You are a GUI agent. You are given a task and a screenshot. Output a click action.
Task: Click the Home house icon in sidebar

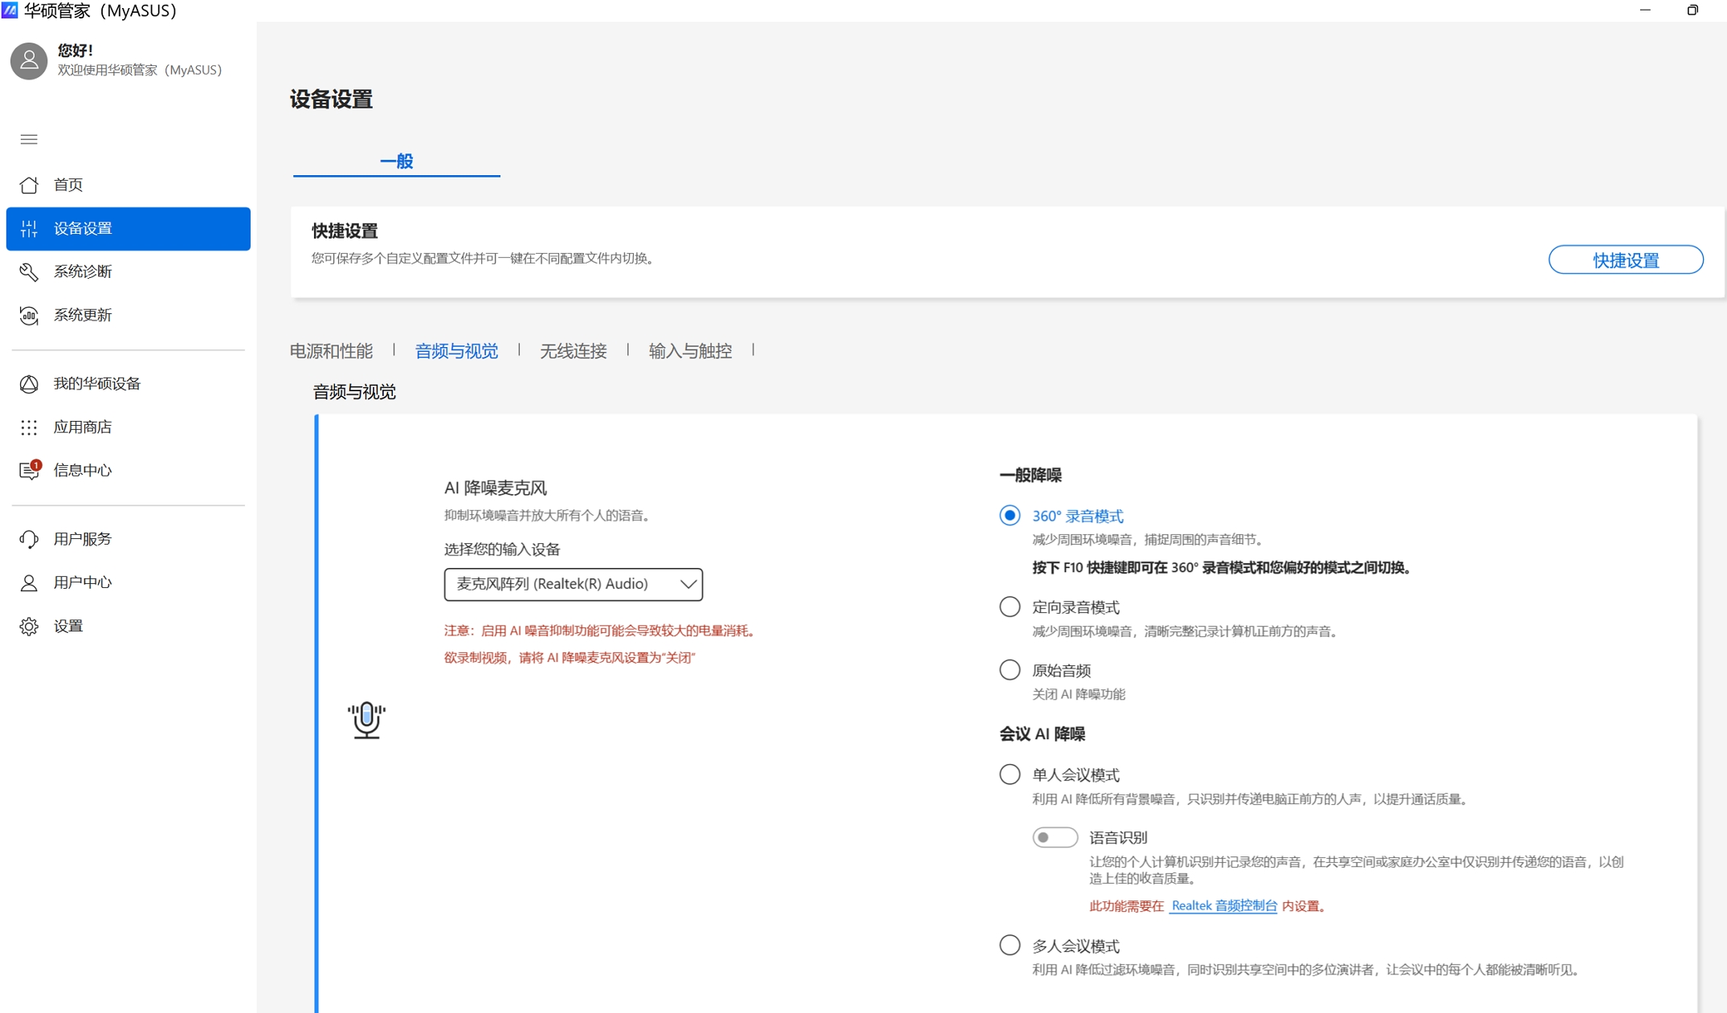click(x=29, y=185)
